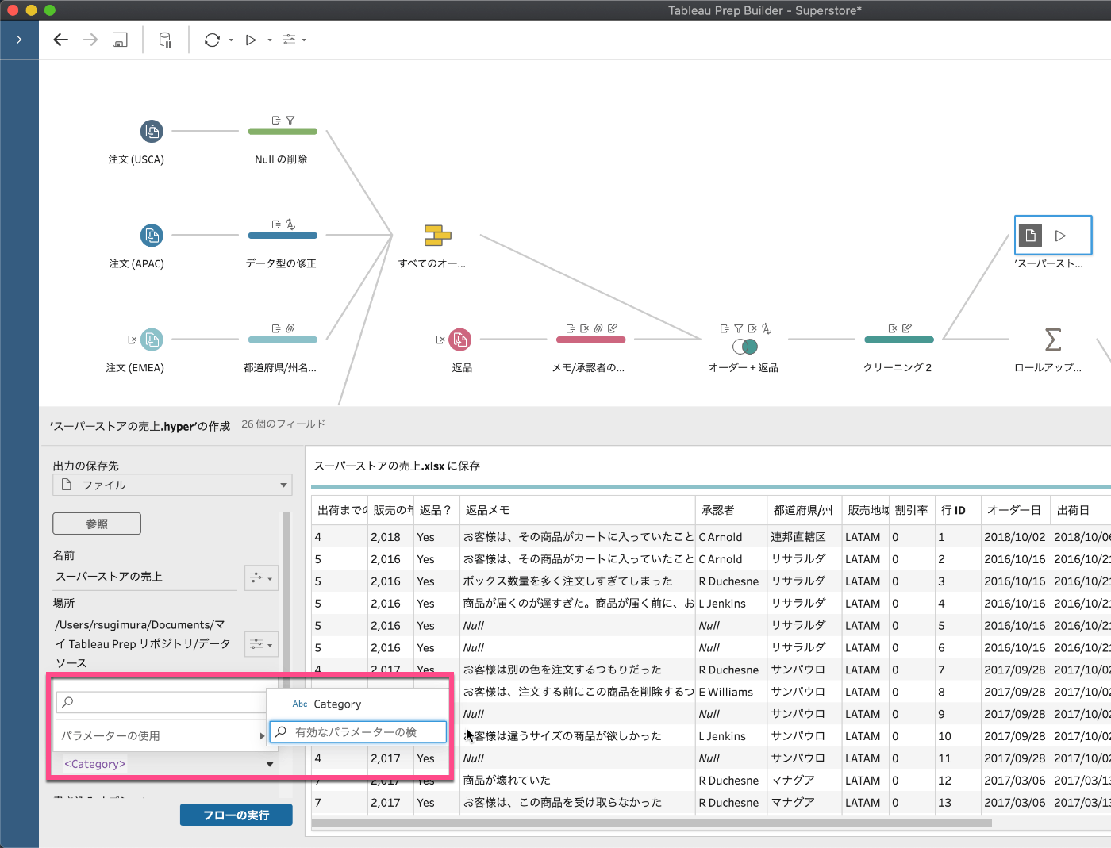Click the 割引率 column header
The height and width of the screenshot is (848, 1111).
tap(912, 510)
